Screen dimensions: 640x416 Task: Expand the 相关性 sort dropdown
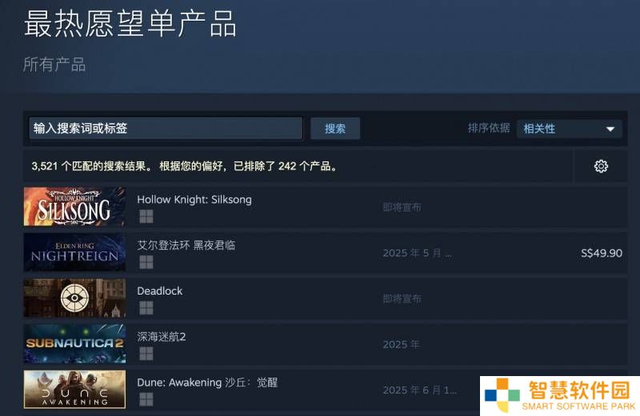[569, 129]
